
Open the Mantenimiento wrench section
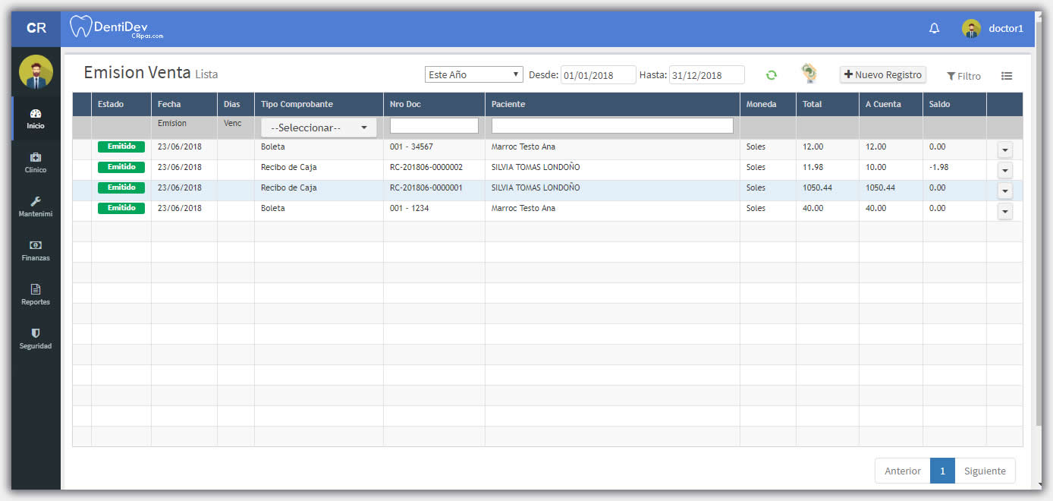coord(36,206)
